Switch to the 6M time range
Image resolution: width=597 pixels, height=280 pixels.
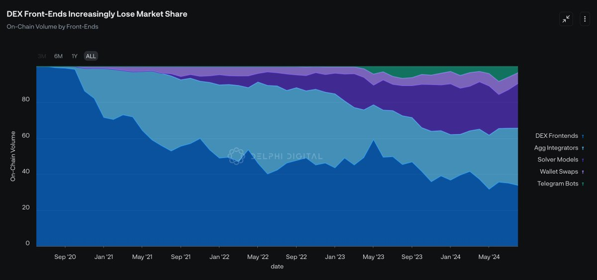pos(58,56)
